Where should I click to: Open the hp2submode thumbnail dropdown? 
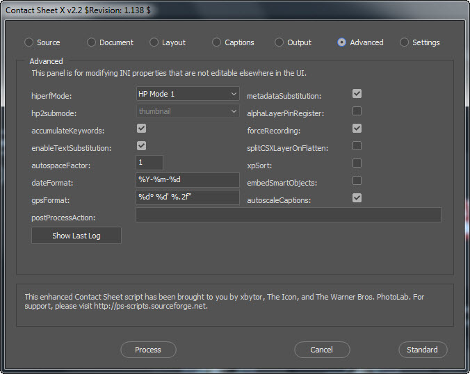(x=188, y=111)
